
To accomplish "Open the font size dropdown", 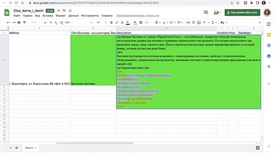I will [101, 23].
